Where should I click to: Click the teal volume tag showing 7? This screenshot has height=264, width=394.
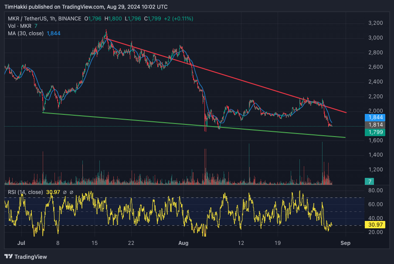(369, 181)
